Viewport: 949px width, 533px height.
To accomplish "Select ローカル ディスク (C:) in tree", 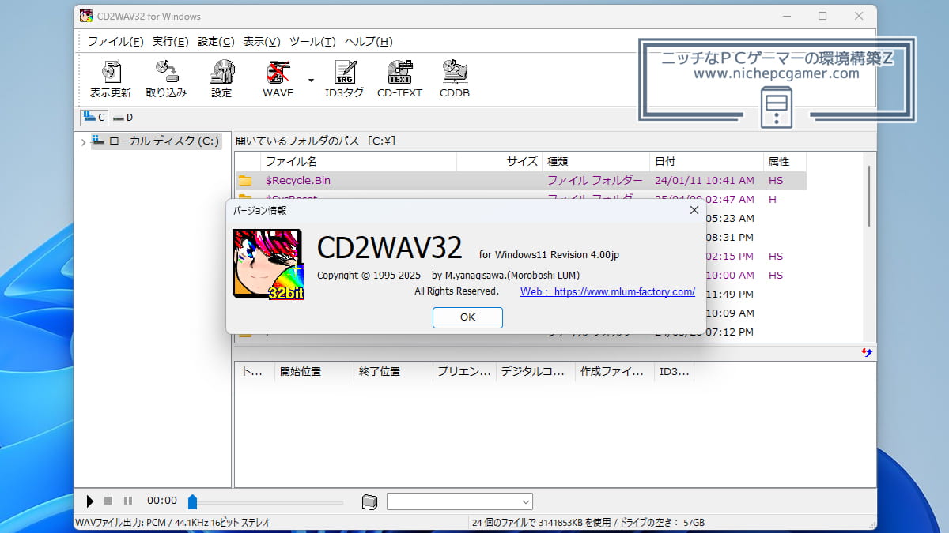I will 156,141.
